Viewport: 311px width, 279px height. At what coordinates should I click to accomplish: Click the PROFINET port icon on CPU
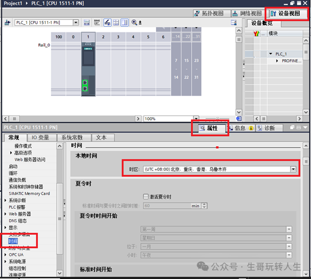point(85,85)
